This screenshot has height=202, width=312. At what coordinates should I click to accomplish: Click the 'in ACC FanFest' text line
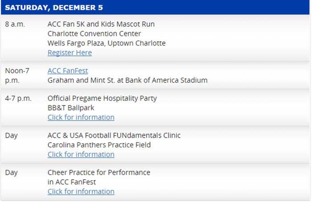(72, 182)
